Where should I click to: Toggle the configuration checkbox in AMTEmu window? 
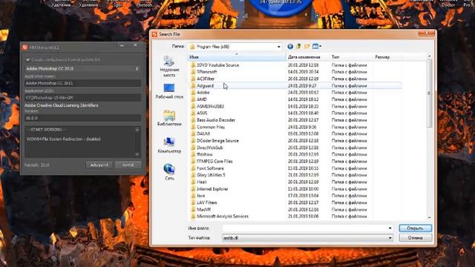click(28, 59)
